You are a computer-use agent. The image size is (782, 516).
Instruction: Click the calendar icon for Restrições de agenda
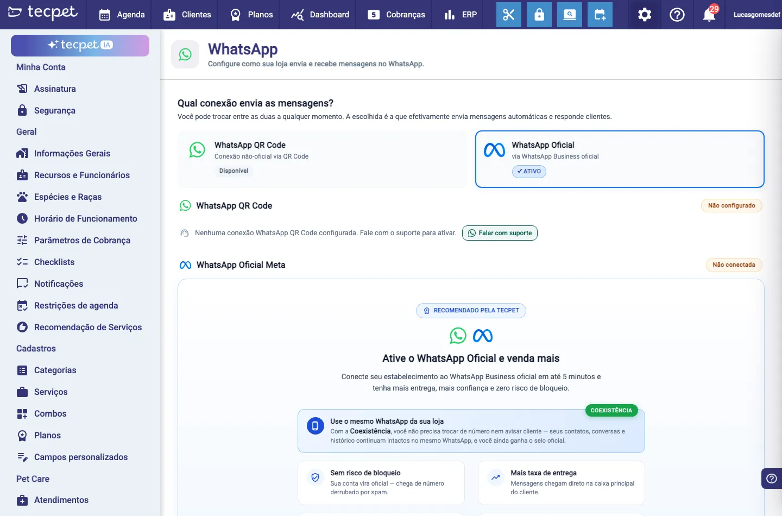coord(22,305)
